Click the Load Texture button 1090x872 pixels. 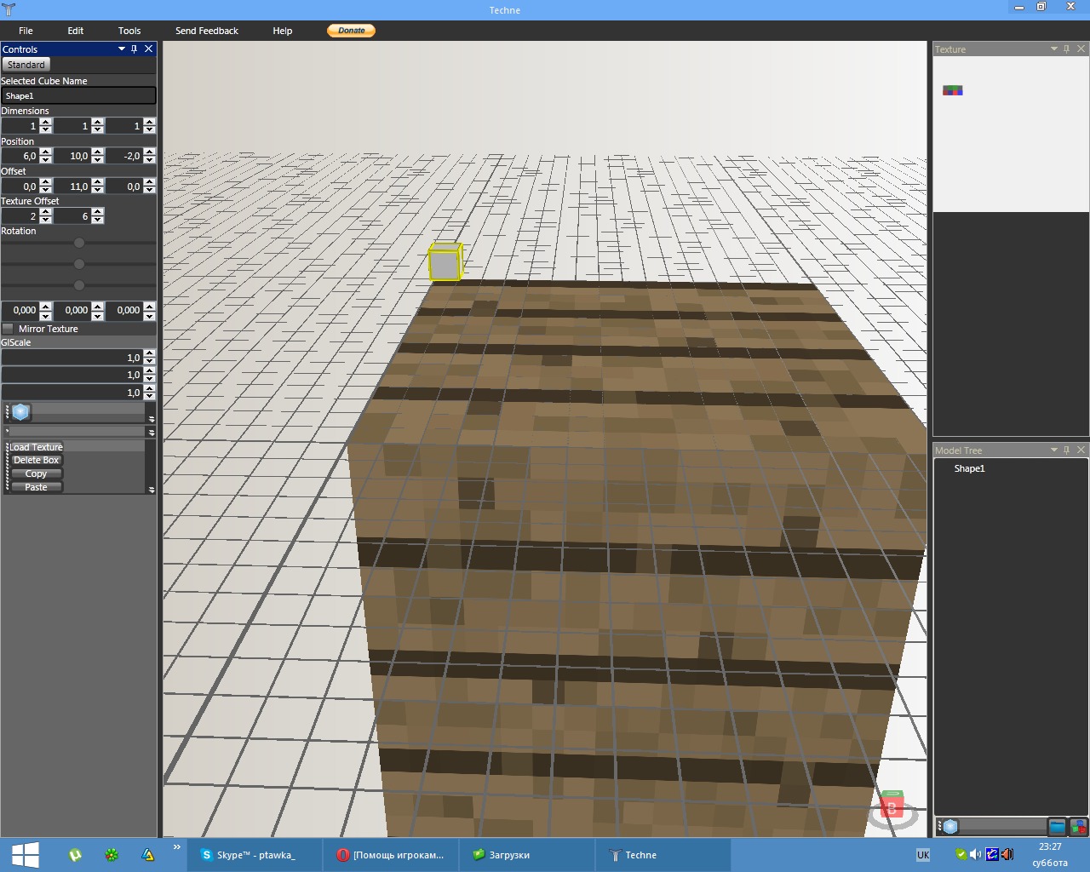pyautogui.click(x=36, y=447)
